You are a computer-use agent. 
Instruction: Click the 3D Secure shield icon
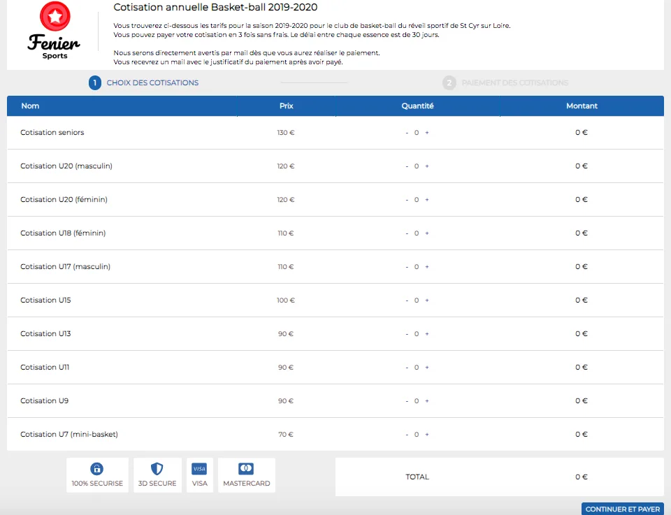point(157,469)
